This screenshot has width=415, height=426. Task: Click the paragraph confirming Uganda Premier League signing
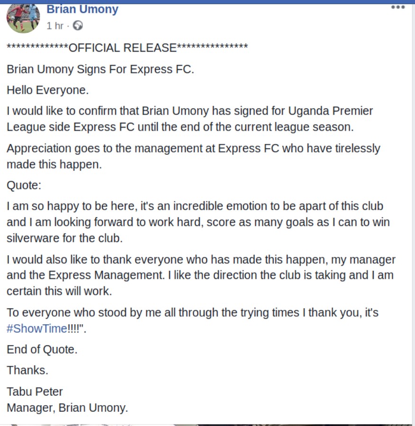(x=190, y=119)
